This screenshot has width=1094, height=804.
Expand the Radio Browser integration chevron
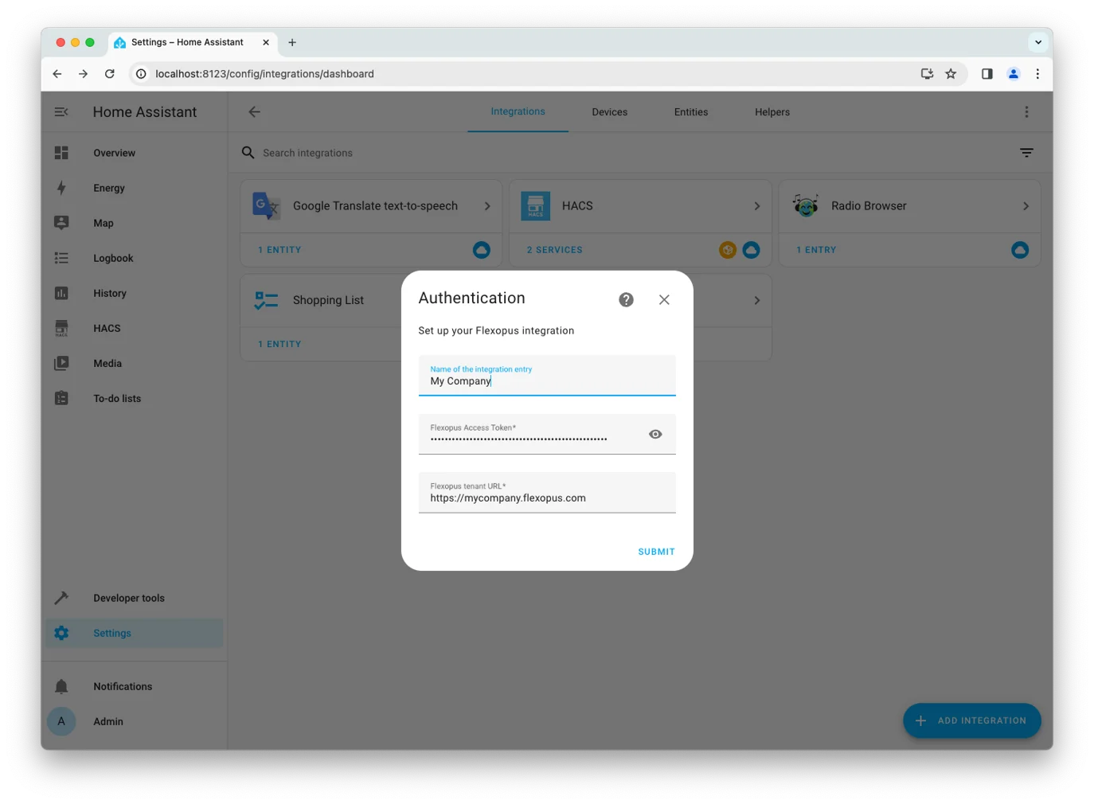click(1026, 206)
